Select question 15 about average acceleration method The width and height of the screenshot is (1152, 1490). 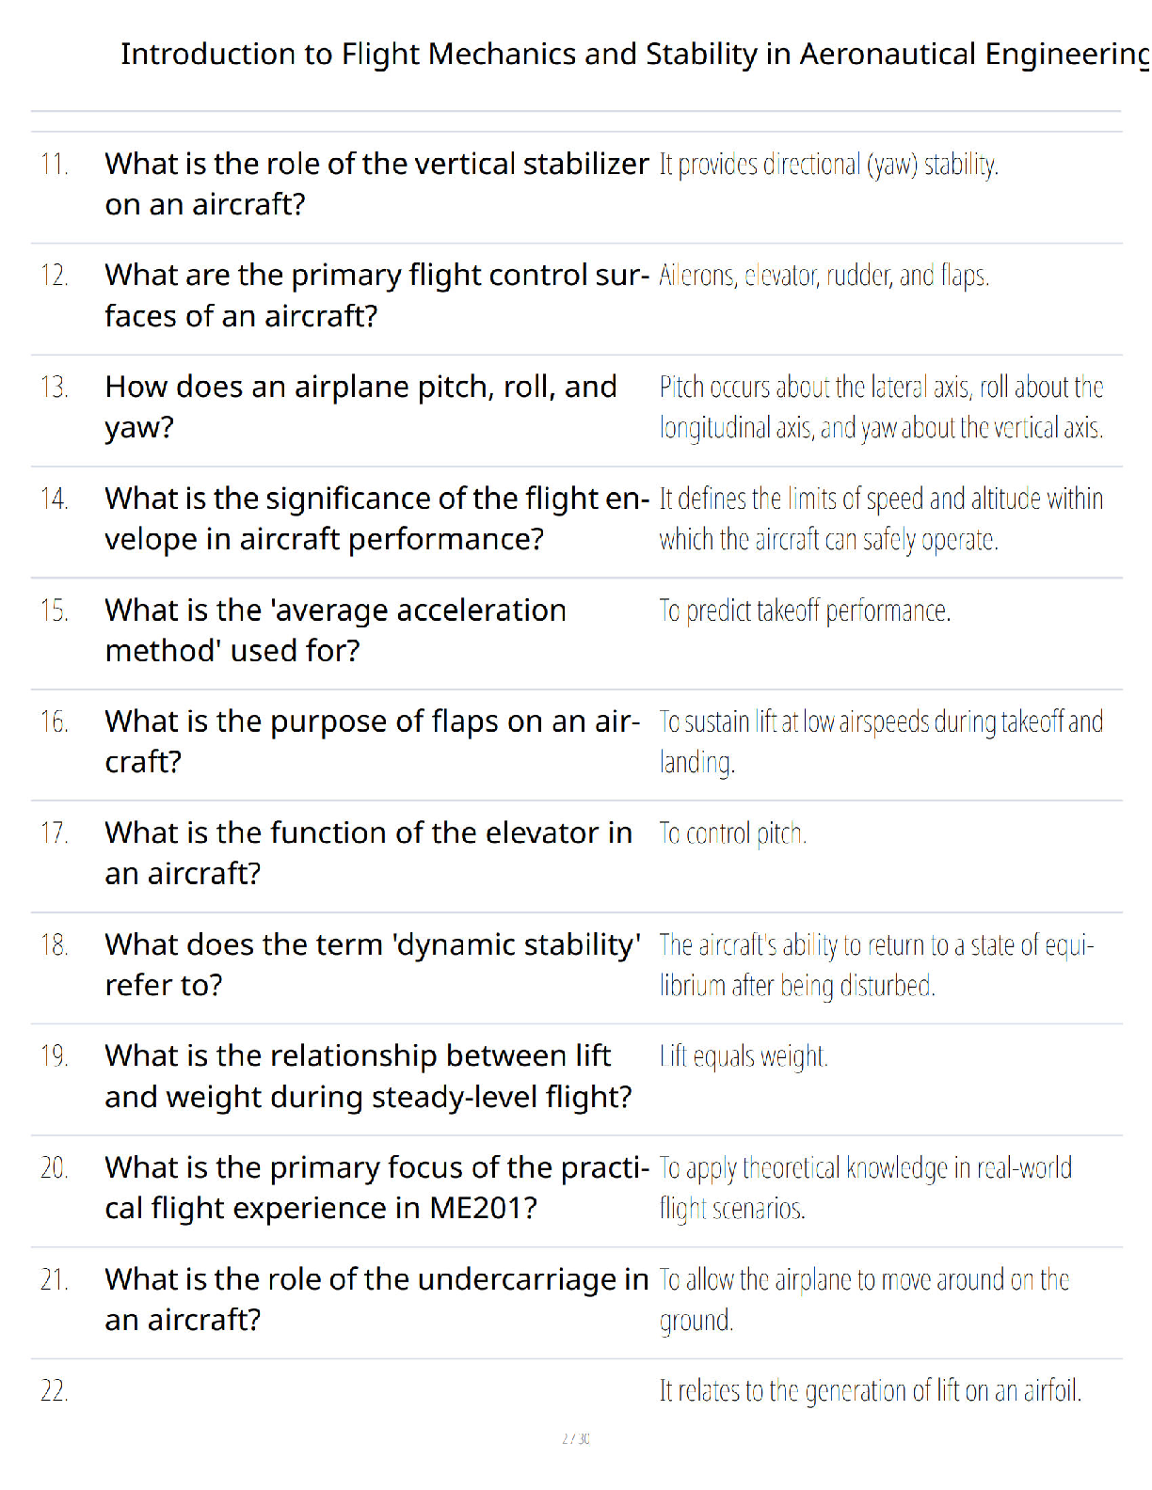[x=336, y=629]
